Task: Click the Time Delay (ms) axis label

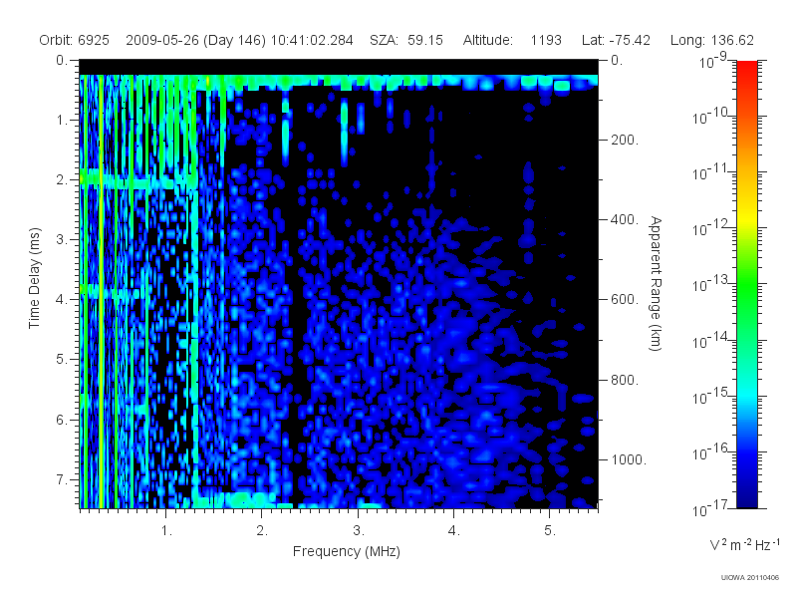Action: (34, 278)
